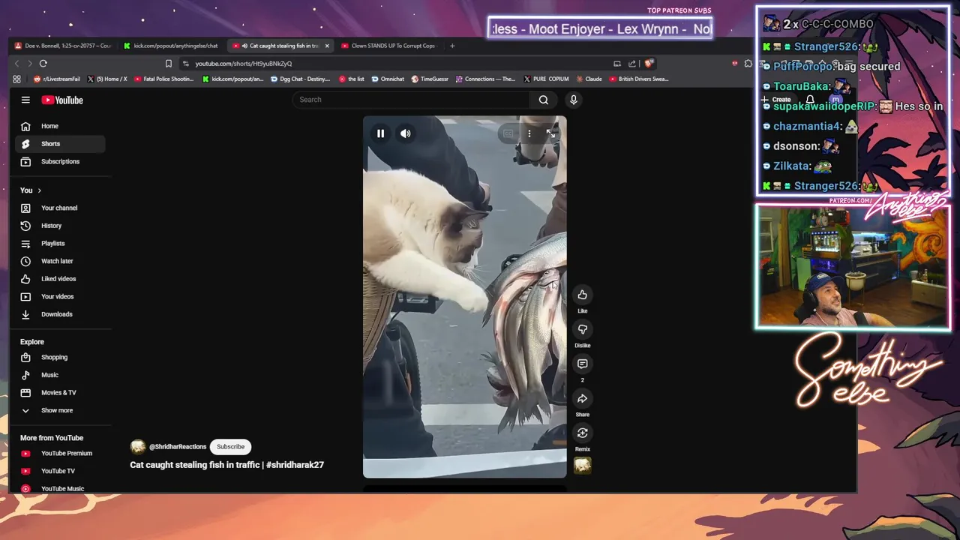Open Brave shields icon
960x540 pixels.
pos(649,64)
